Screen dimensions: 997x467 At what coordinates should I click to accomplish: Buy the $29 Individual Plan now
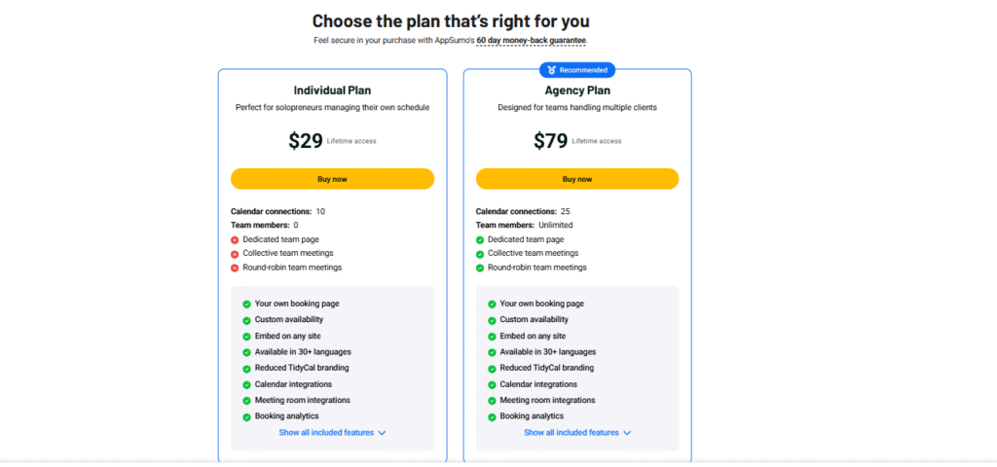click(x=332, y=179)
